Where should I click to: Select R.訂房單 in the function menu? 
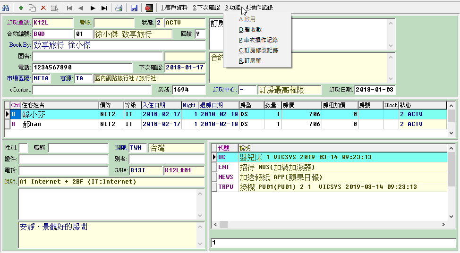pyautogui.click(x=250, y=60)
